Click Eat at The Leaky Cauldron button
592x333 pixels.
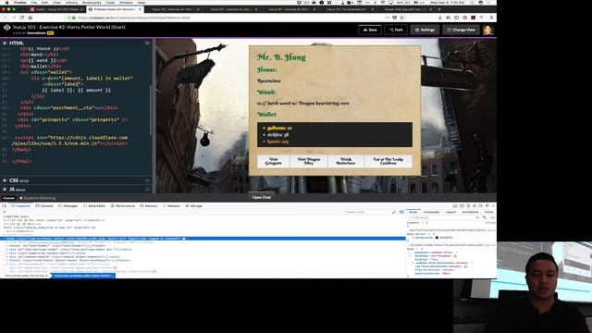tap(388, 161)
